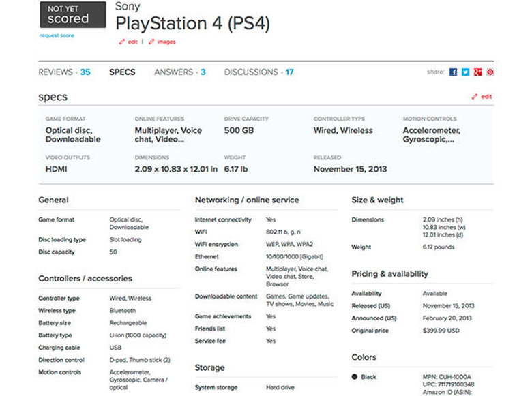Viewport: 532px width, 396px height.
Task: Share on Twitter via icon
Action: coord(465,72)
